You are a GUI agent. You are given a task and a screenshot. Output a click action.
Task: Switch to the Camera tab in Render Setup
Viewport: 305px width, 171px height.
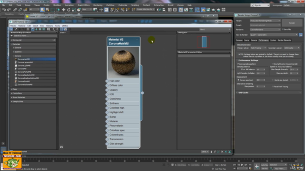[254, 40]
